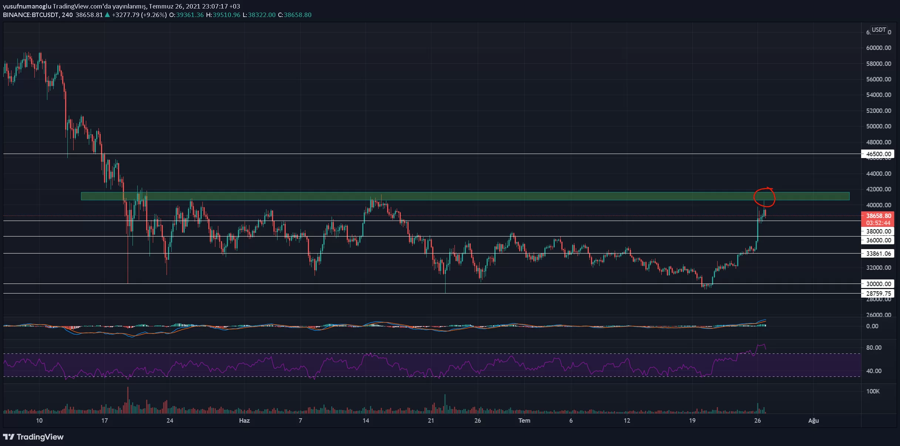Click the TradingView logo icon
This screenshot has height=446, width=900.
9,437
